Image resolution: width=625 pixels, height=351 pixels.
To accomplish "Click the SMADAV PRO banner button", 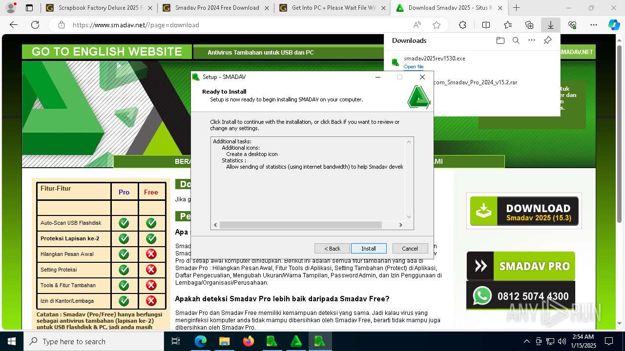I will point(521,266).
